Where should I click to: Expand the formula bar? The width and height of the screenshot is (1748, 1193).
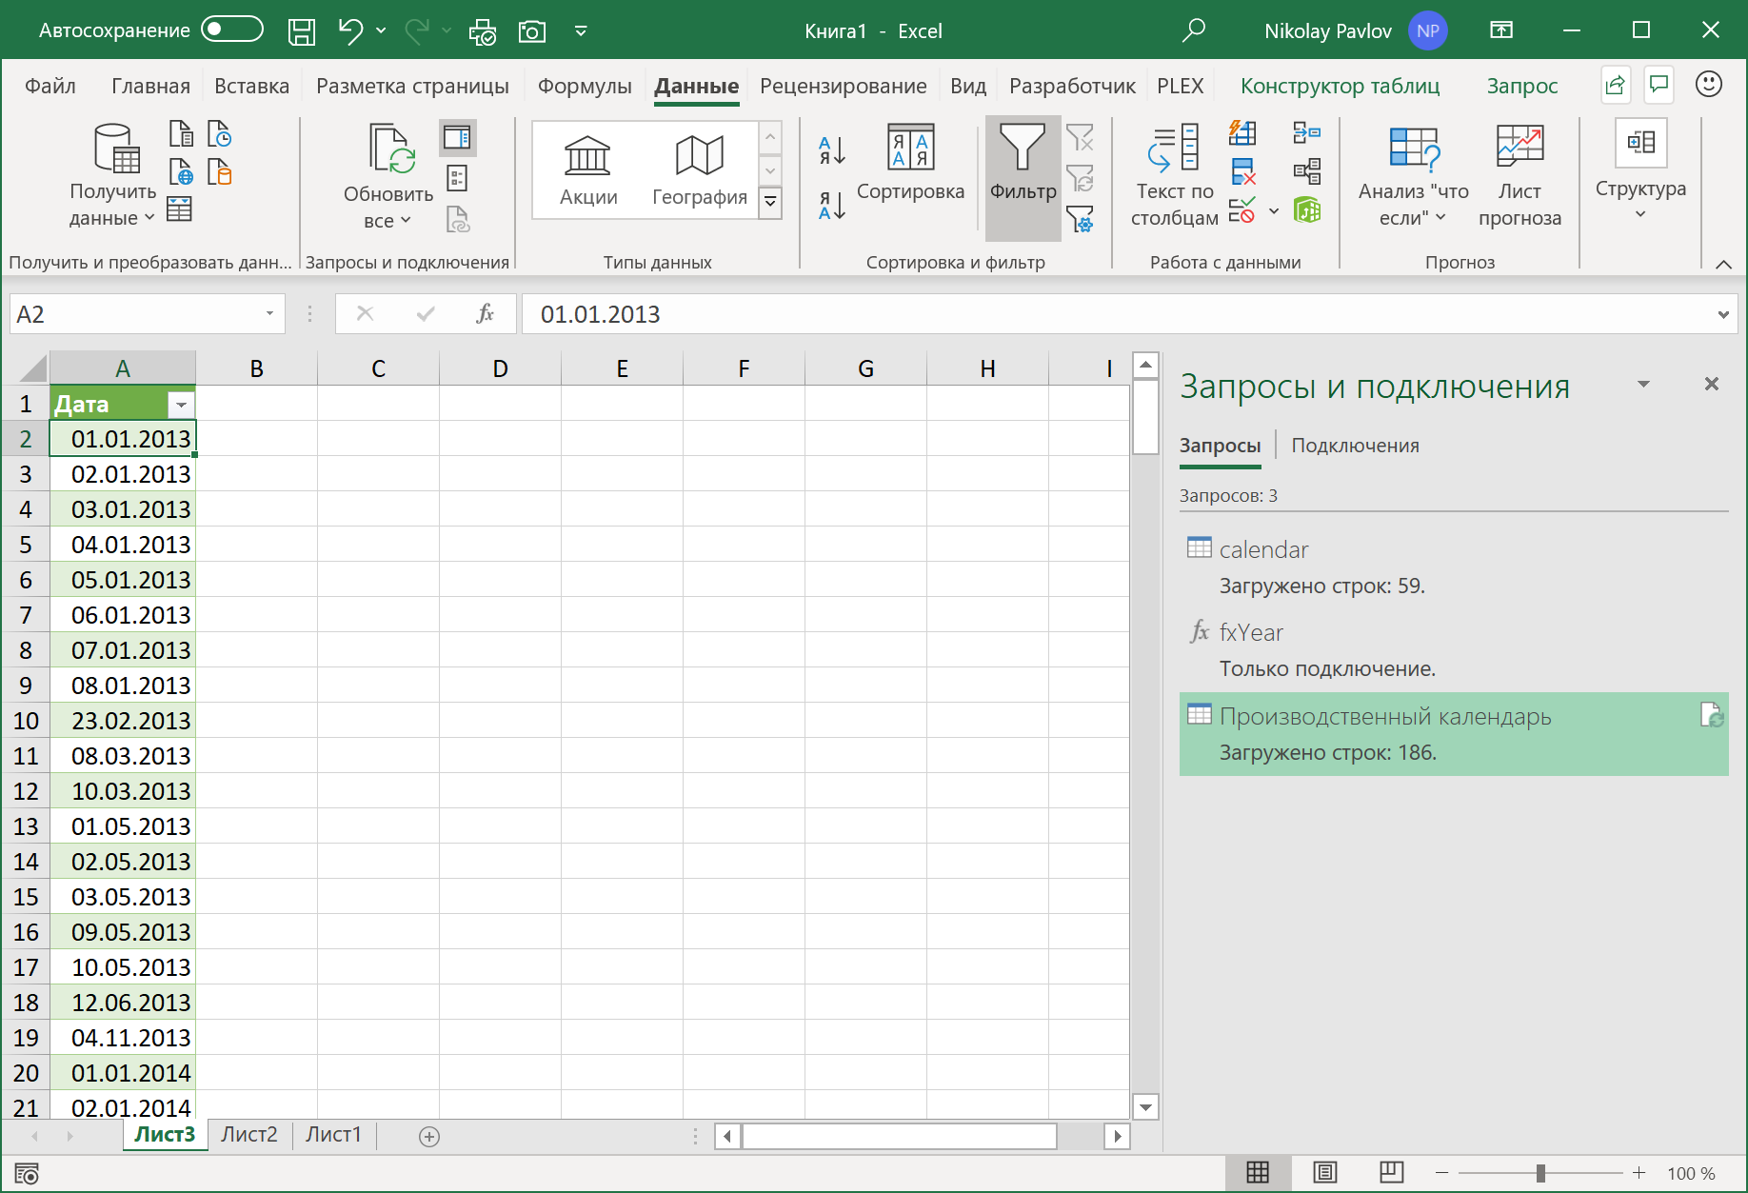(1723, 314)
